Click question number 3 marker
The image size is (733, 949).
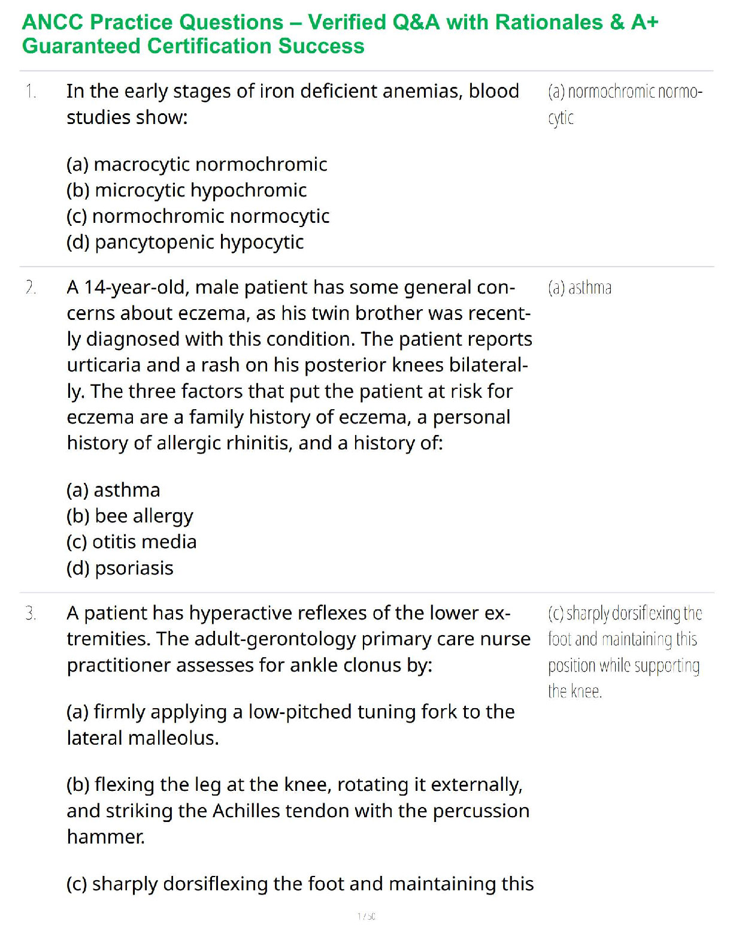point(31,613)
